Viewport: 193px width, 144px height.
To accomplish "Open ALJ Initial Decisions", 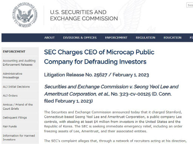I will tap(16, 87).
